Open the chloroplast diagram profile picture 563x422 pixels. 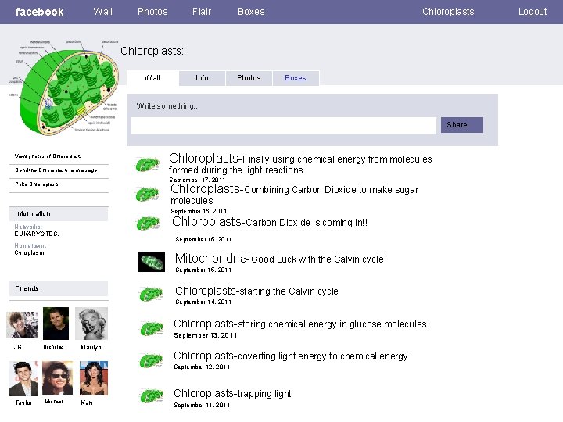64,88
